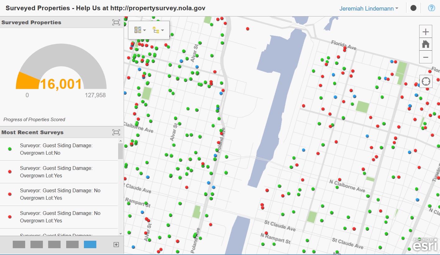This screenshot has width=440, height=255.
Task: Click the page title containing propertysurvey.nola.gov
Action: (105, 8)
